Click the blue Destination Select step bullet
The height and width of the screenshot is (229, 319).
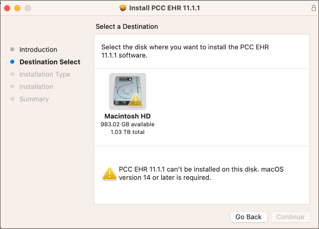pyautogui.click(x=12, y=62)
